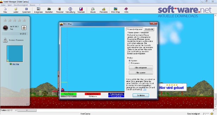Screen dimensions: 217x115
Task: Click the Hier wird gebaut sign
Action: [x=173, y=87]
